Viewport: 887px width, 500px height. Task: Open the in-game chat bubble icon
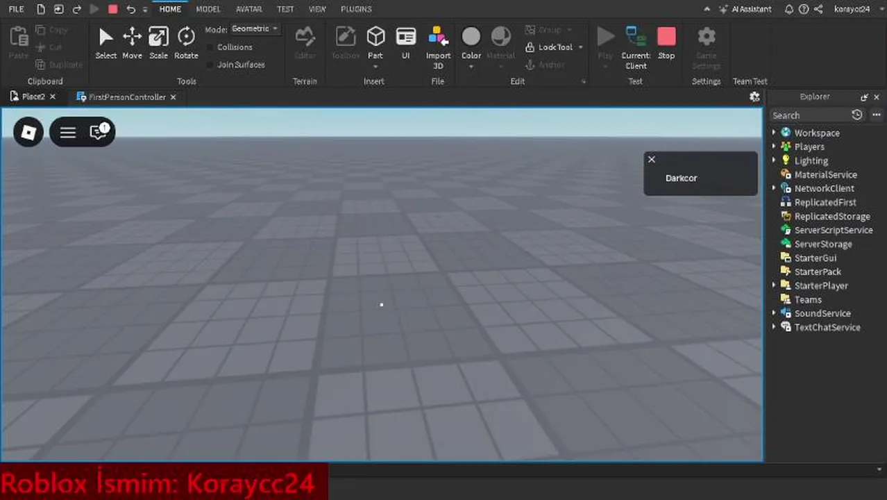click(99, 131)
